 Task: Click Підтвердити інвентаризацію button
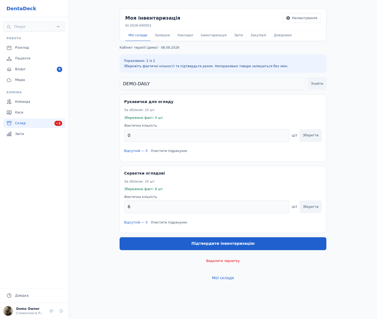click(223, 244)
